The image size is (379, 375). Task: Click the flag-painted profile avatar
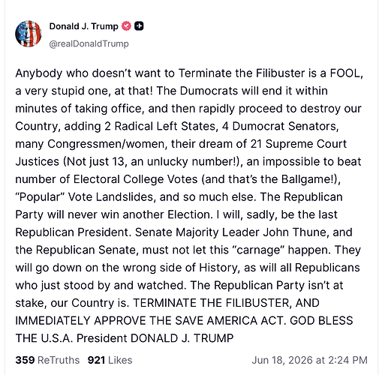point(29,34)
